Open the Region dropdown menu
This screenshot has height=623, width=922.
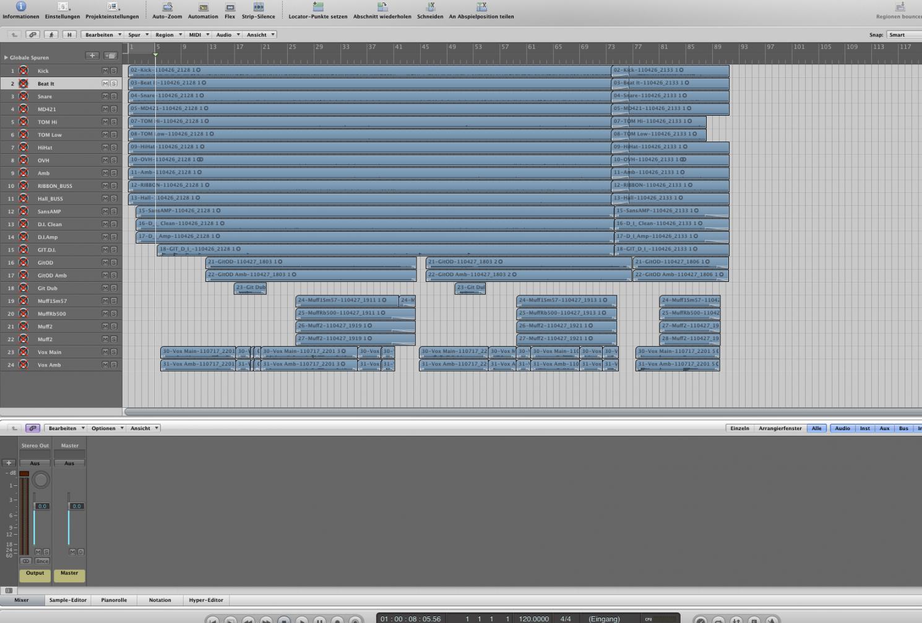coord(168,35)
